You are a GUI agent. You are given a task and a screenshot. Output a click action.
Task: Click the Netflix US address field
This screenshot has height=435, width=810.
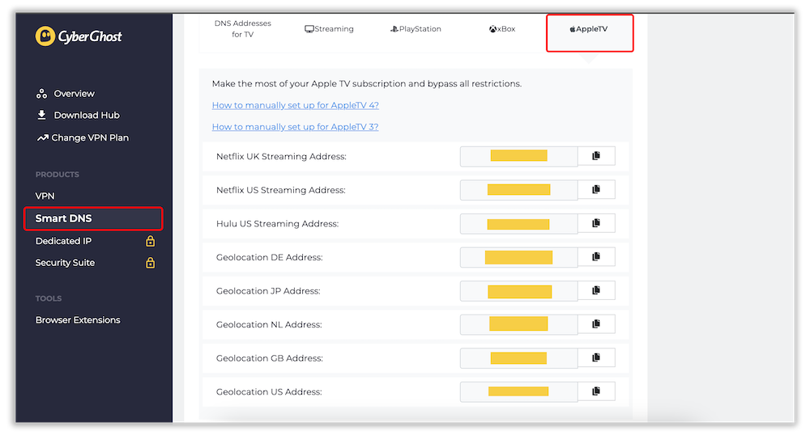tap(518, 190)
